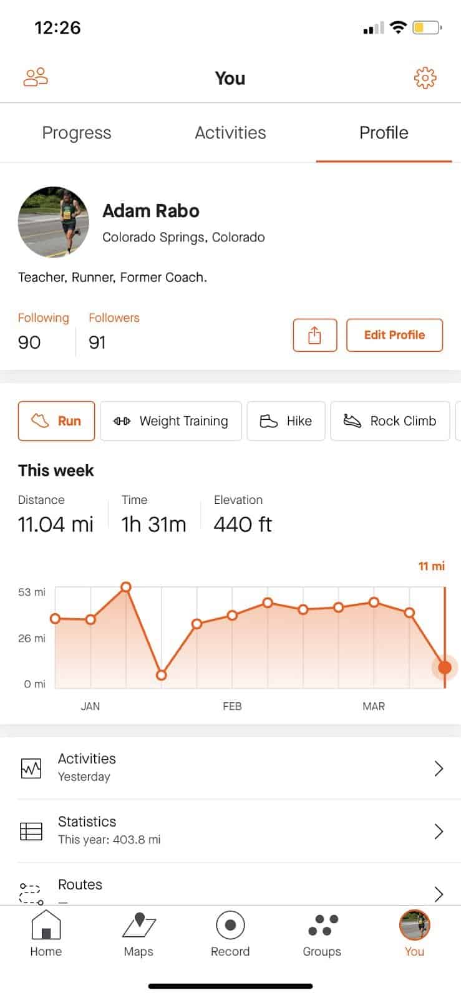This screenshot has width=461, height=998.
Task: Enable the Hike activity filter
Action: pos(286,421)
